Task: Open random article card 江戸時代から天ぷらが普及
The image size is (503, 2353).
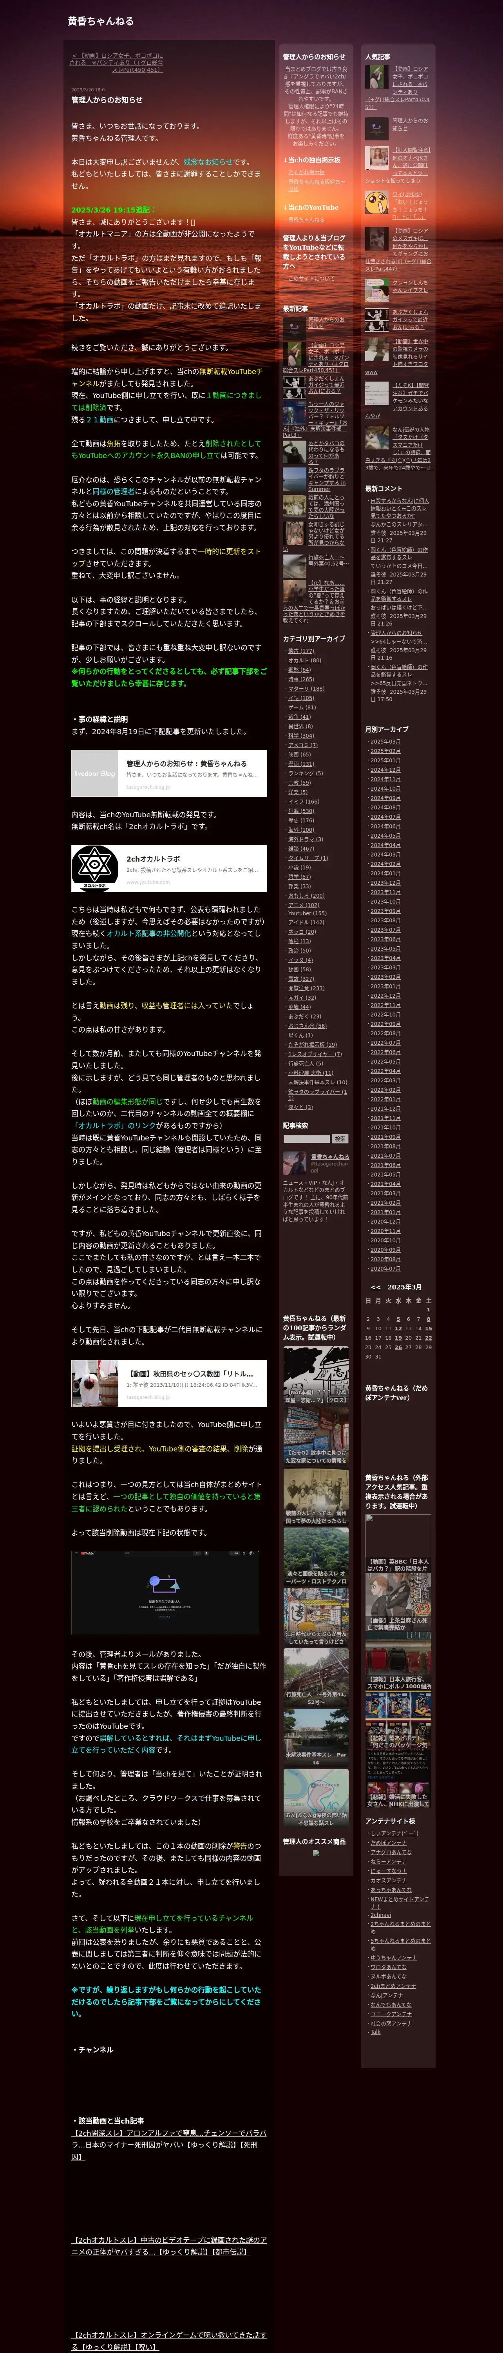Action: click(x=316, y=1618)
